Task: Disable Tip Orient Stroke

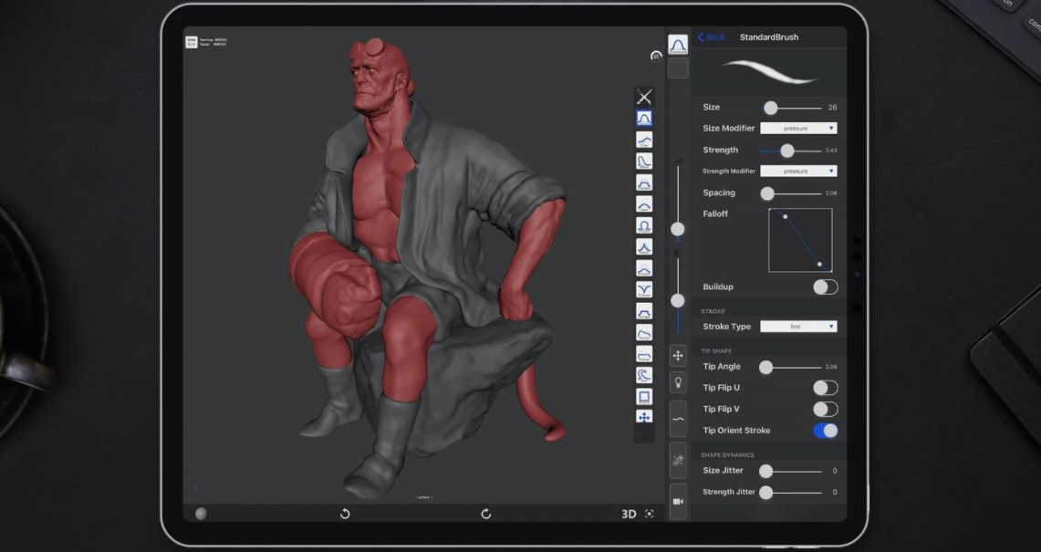Action: (x=826, y=431)
